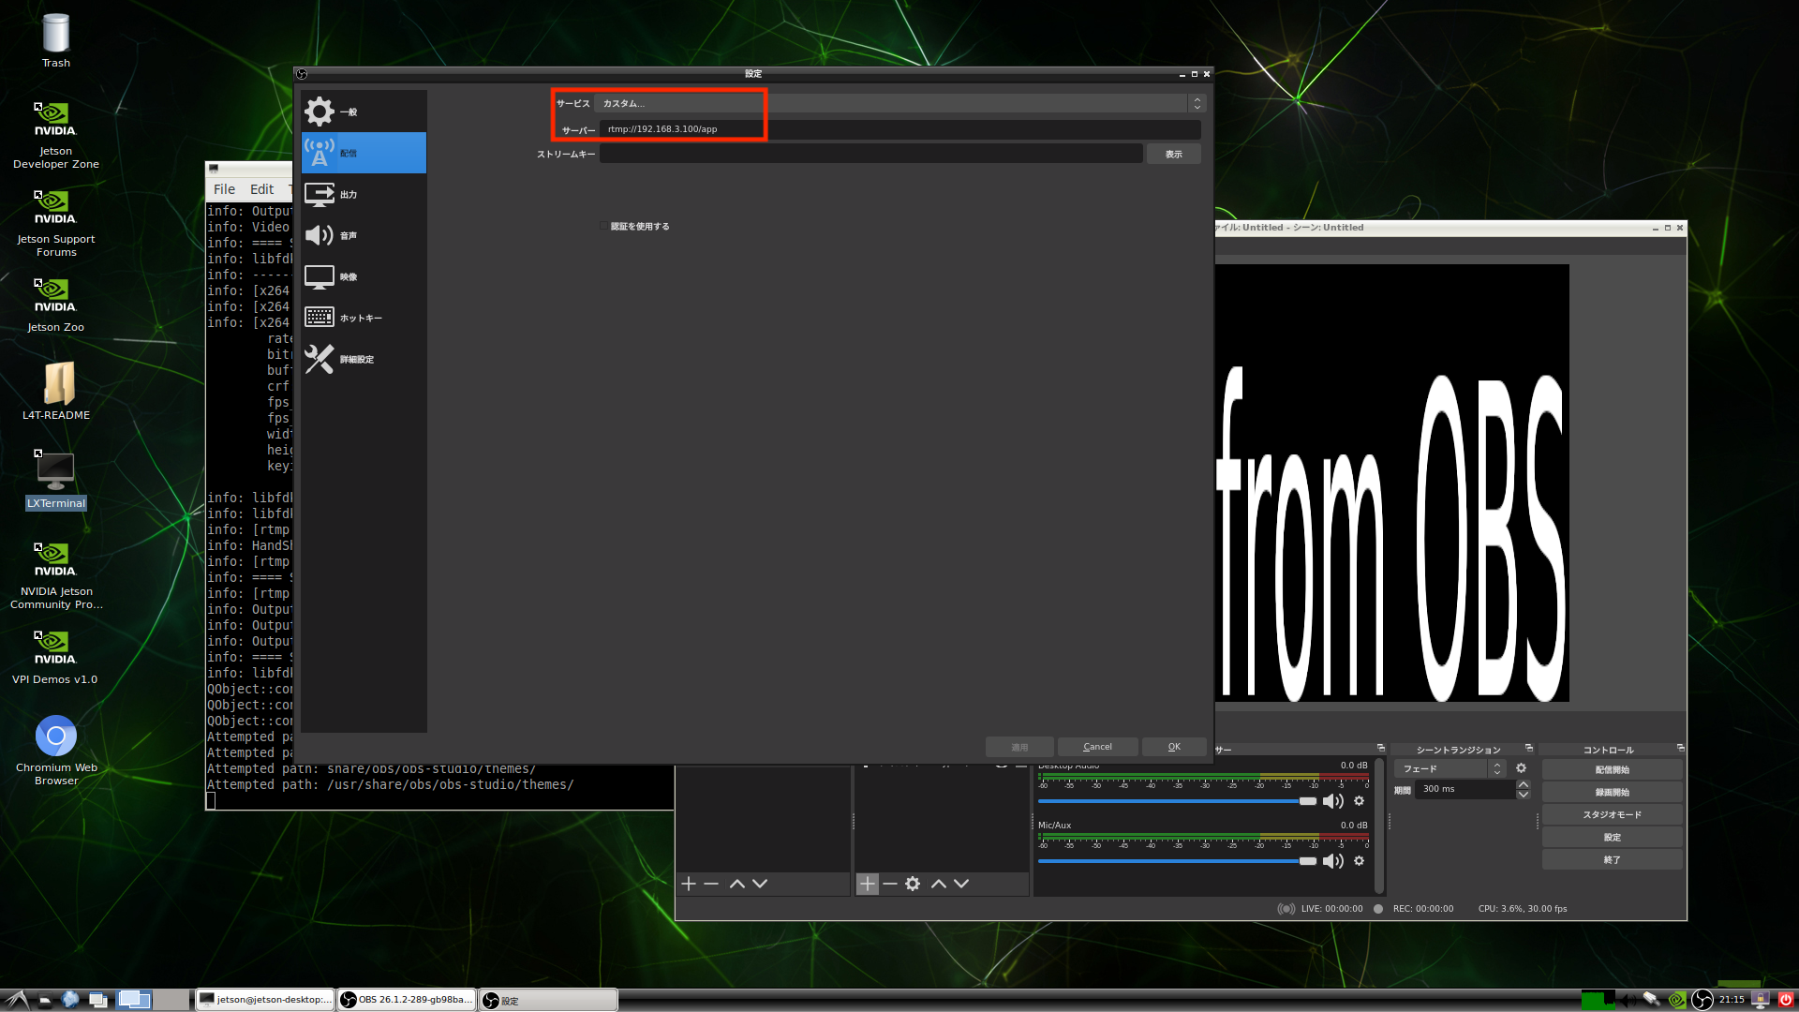Click the source properties gear icon
The width and height of the screenshot is (1799, 1012).
[913, 884]
